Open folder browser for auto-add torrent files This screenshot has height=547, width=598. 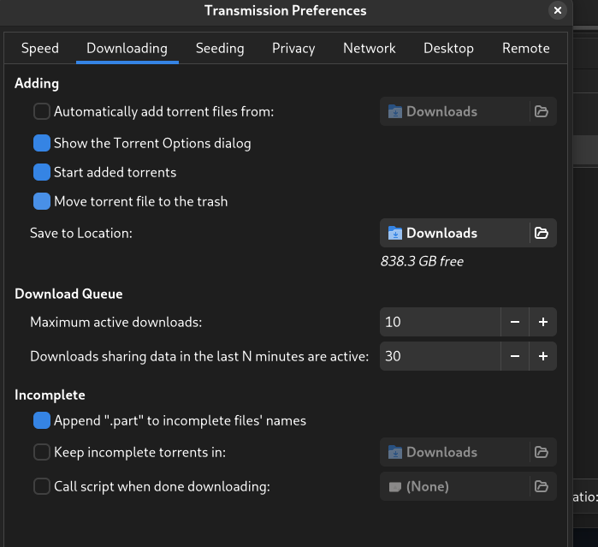click(542, 111)
